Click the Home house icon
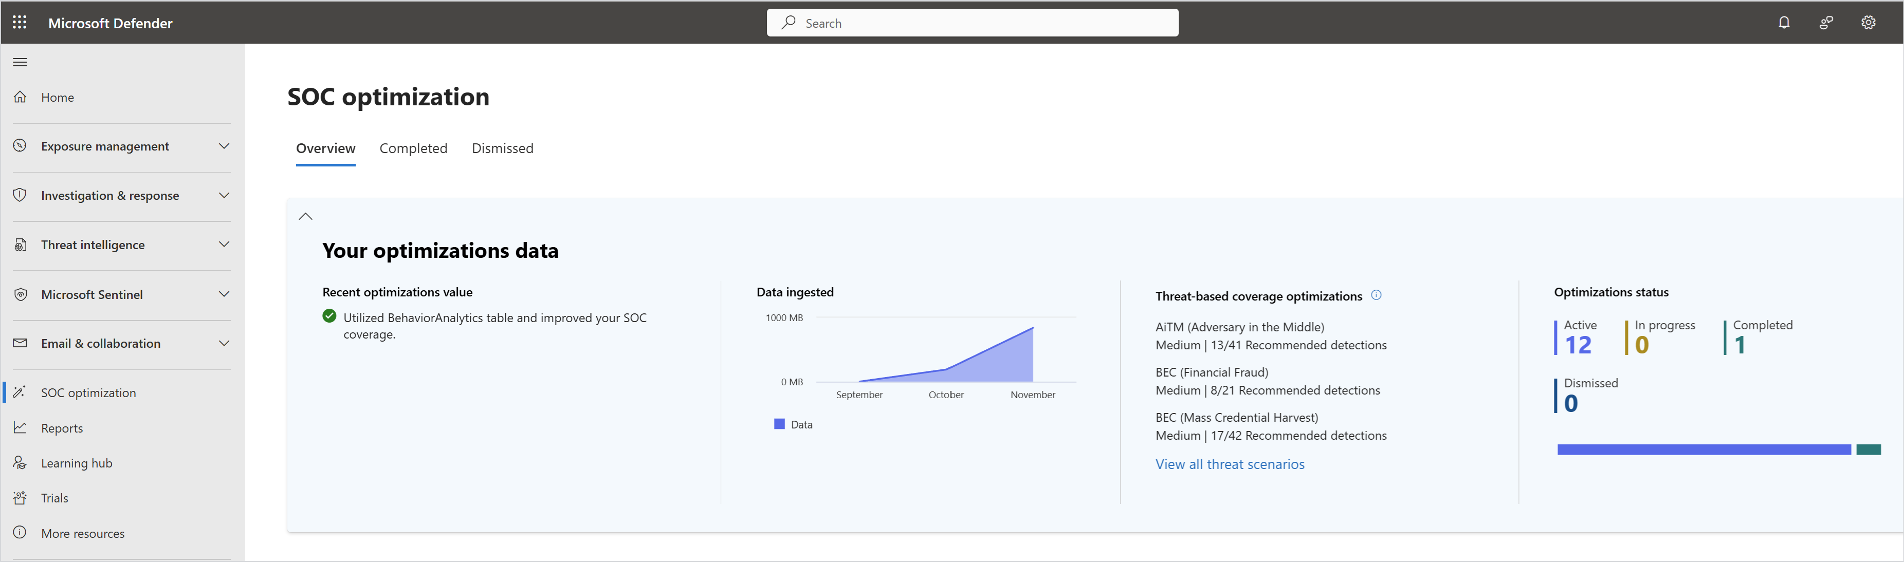 20,98
